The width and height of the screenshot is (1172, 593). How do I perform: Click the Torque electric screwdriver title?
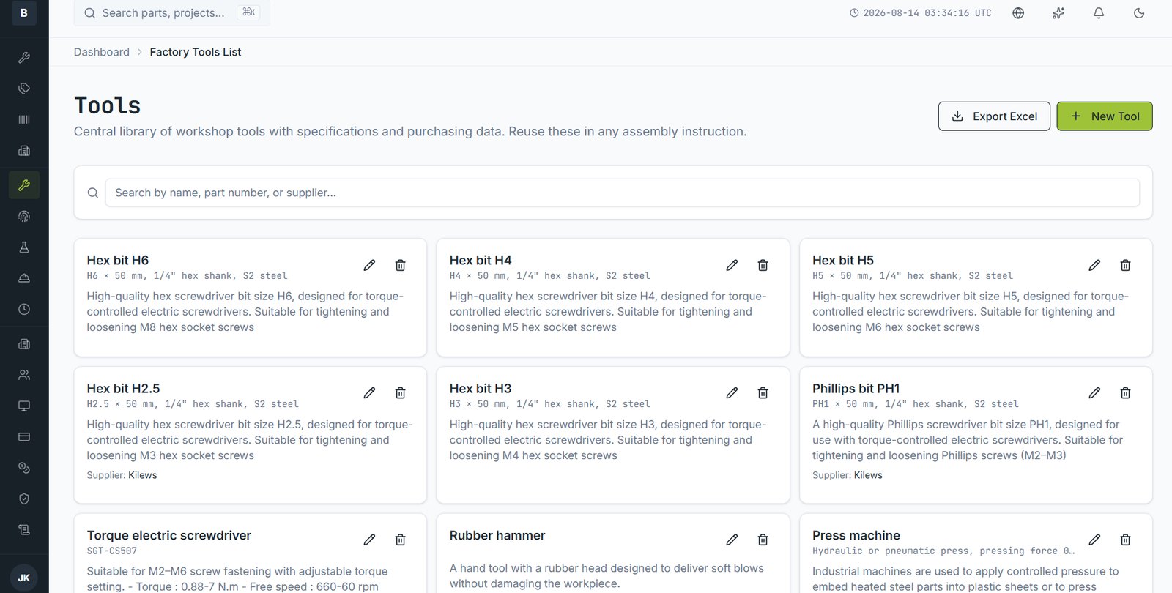click(169, 536)
